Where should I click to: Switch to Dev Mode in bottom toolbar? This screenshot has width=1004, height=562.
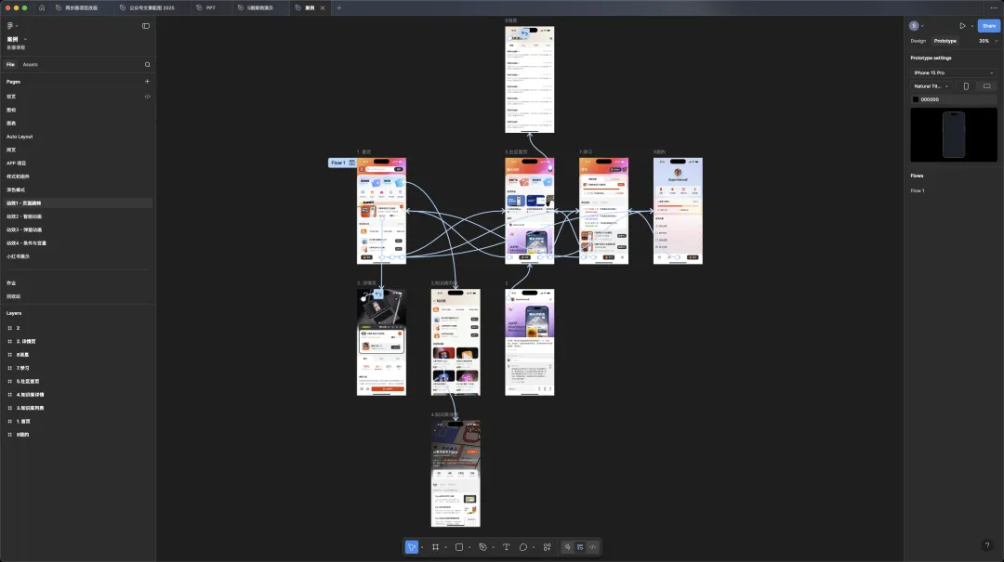click(x=592, y=547)
